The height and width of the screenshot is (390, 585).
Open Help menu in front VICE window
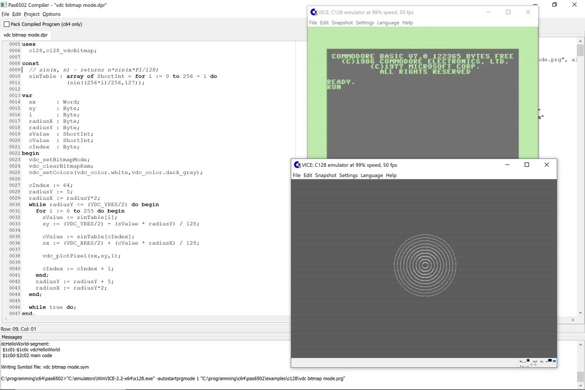coord(391,175)
